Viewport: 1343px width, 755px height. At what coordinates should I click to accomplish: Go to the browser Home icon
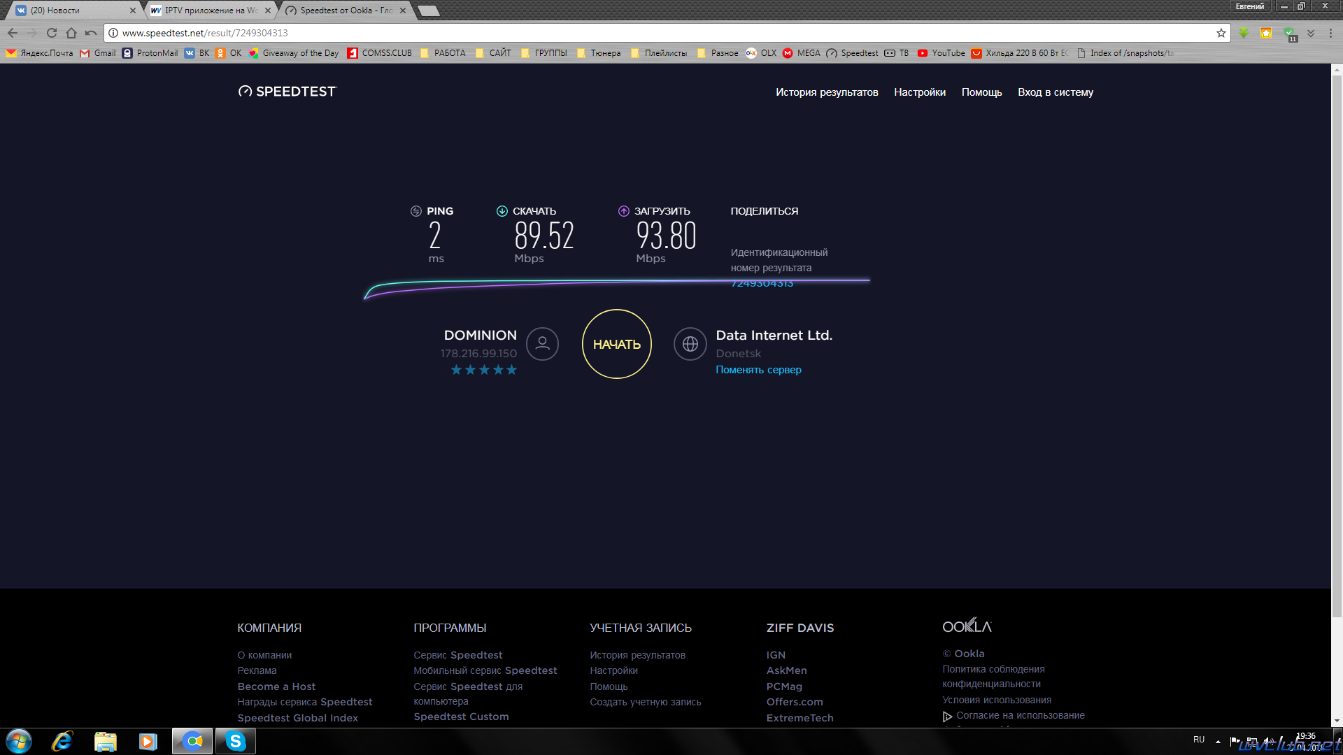tap(71, 33)
